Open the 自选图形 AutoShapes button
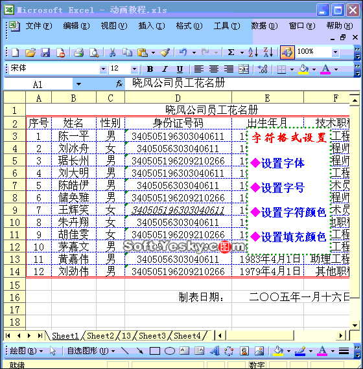Viewport: 363px width, 369px height. (x=91, y=351)
